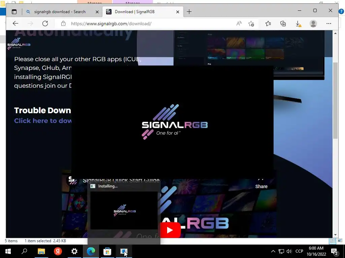Click the scrollbar up arrow
This screenshot has height=258, width=345.
pos(335,33)
